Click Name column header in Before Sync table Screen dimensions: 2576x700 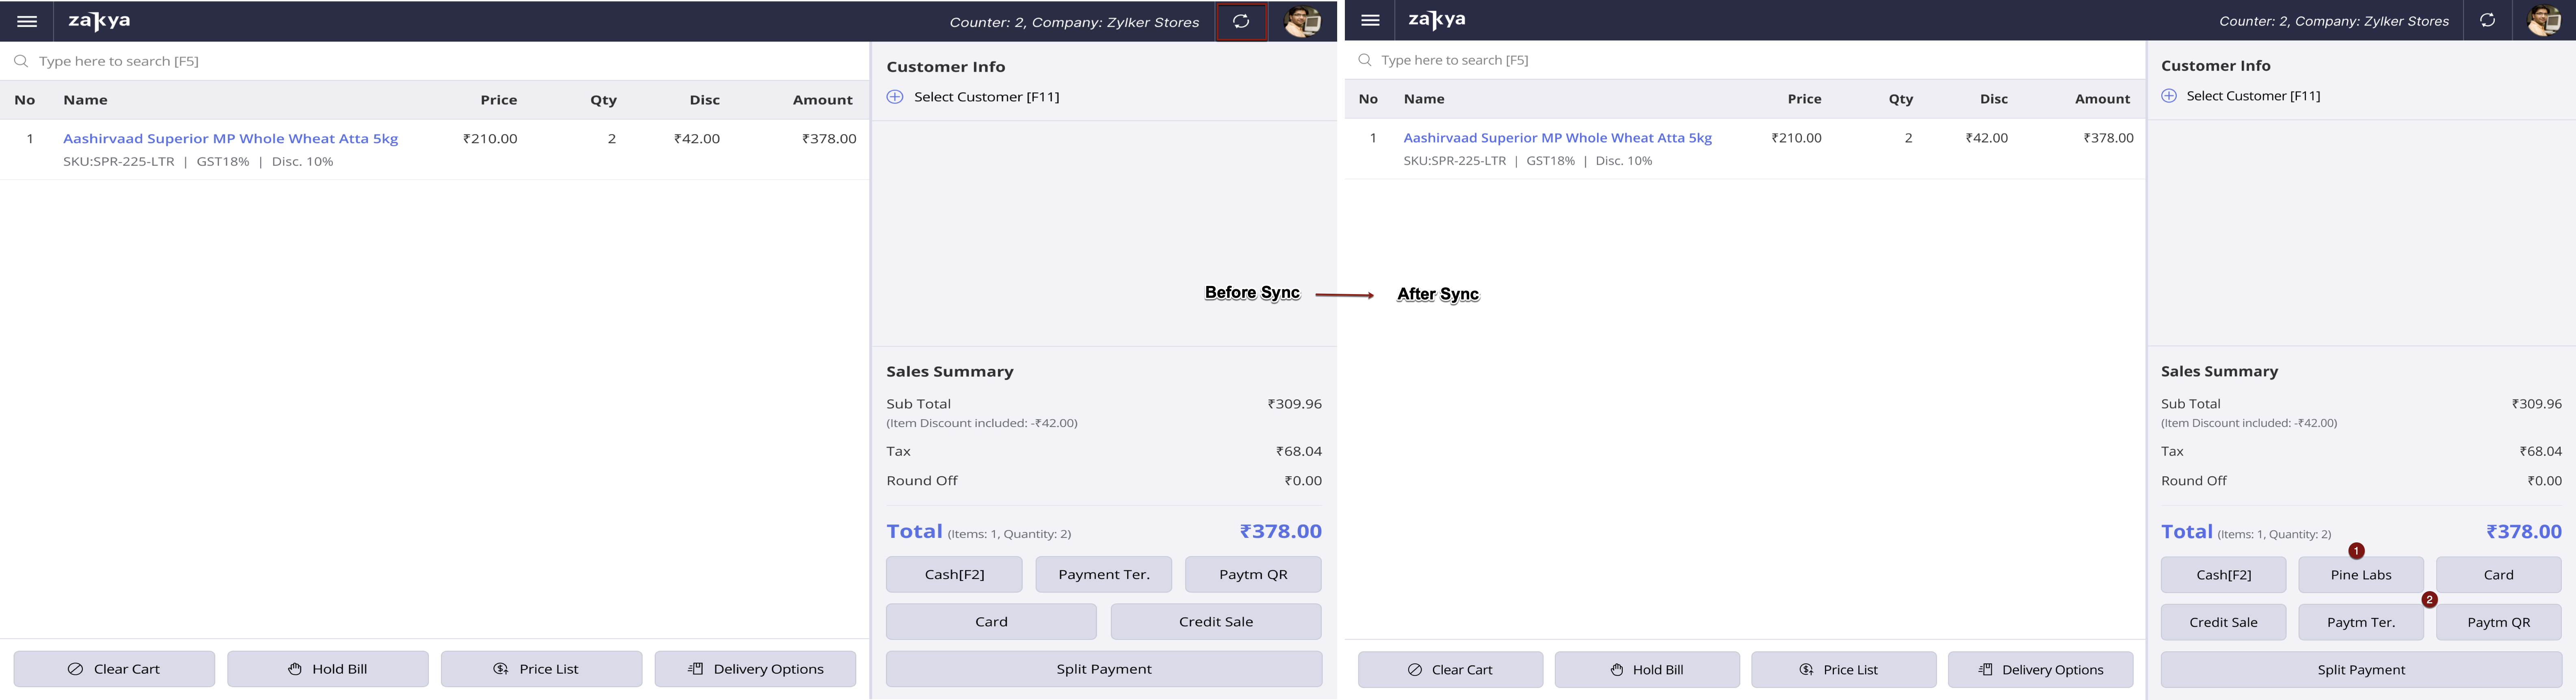click(85, 100)
